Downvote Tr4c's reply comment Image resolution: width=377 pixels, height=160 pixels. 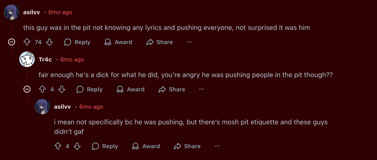pos(62,89)
